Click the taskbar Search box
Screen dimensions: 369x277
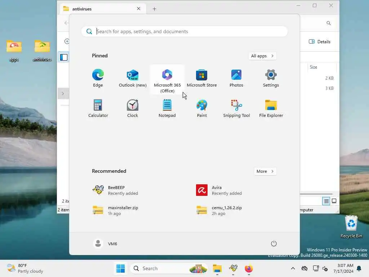click(x=169, y=268)
